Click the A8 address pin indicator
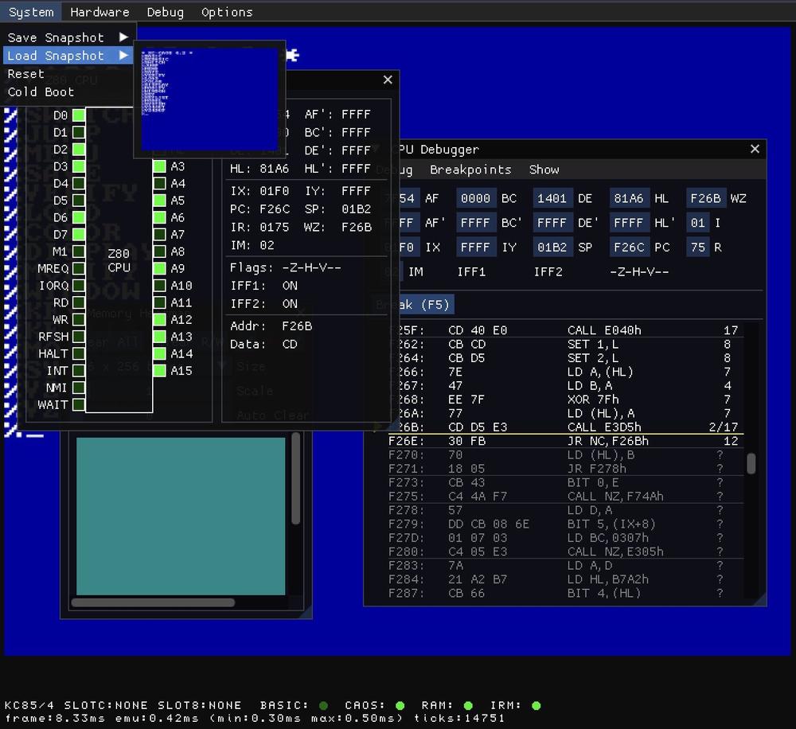The height and width of the screenshot is (729, 796). coord(160,251)
